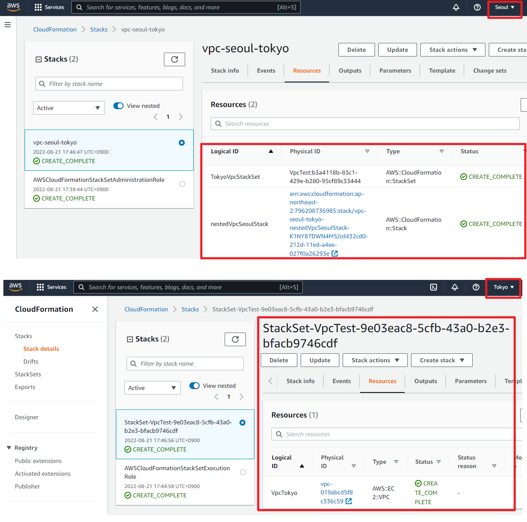Open Template tab for vpc-seoul-tokyo
This screenshot has width=527, height=522.
(x=442, y=71)
